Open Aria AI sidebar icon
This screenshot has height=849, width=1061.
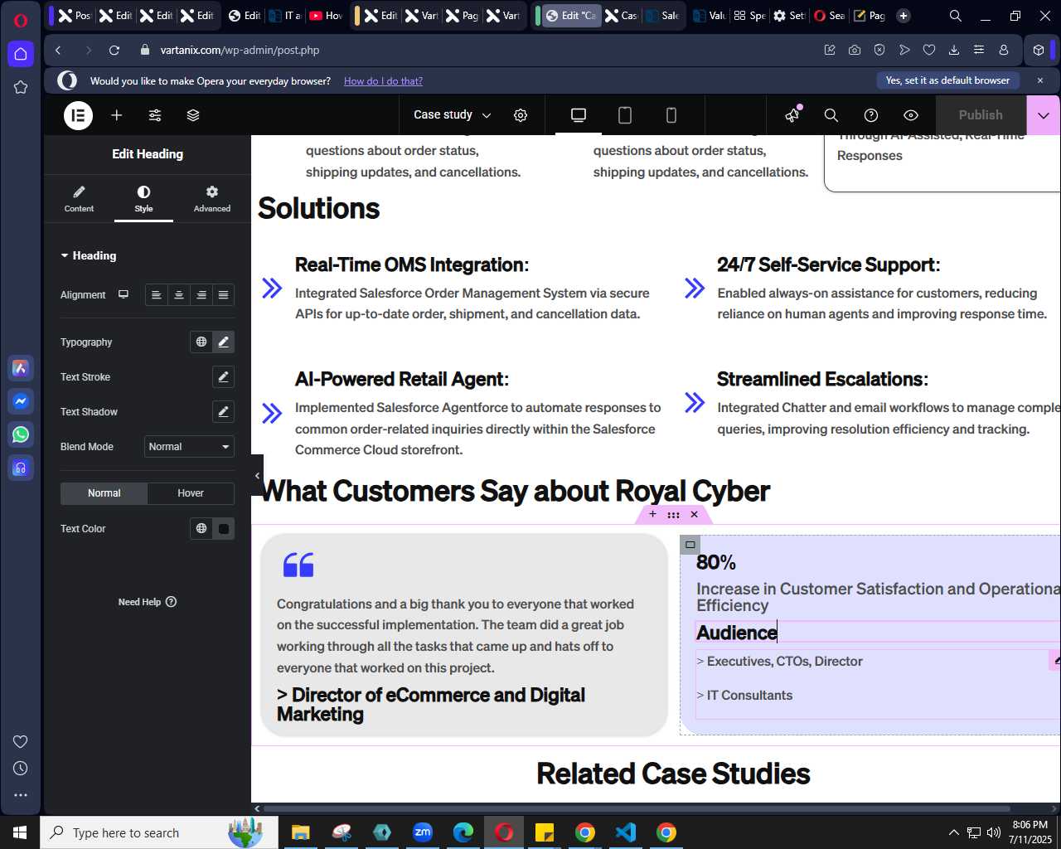point(21,368)
